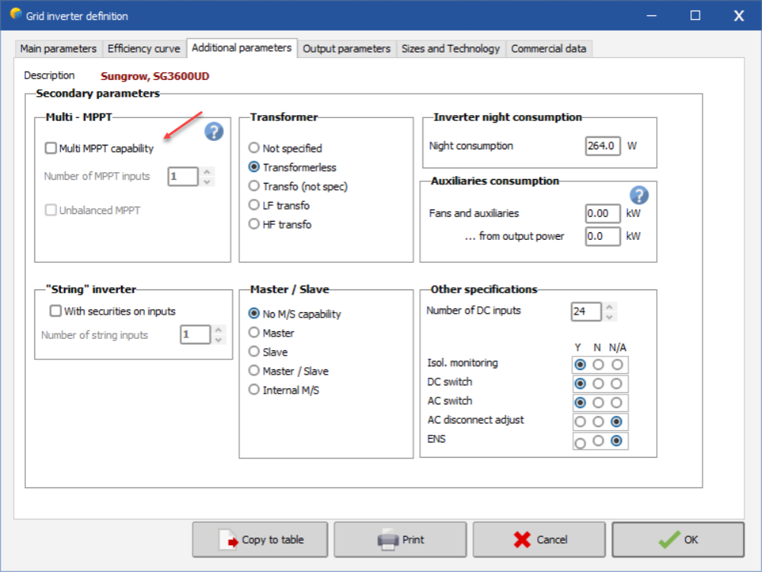Viewport: 762px width, 572px height.
Task: Click Fans and auxiliaries kW field
Action: click(603, 214)
